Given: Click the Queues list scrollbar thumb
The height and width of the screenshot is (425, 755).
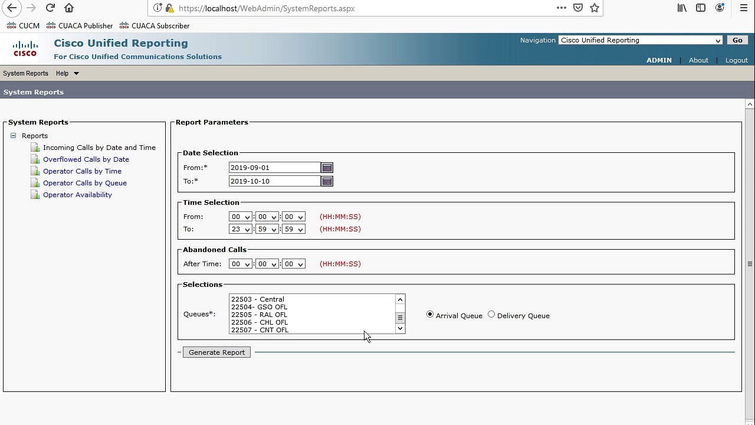Looking at the screenshot, I should pyautogui.click(x=400, y=317).
